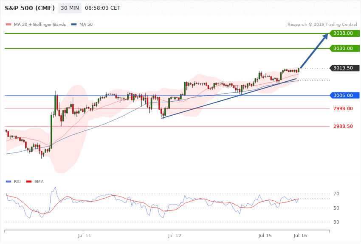This screenshot has height=244, width=361.
Task: Click the RSI 70 level label
Action: (336, 194)
